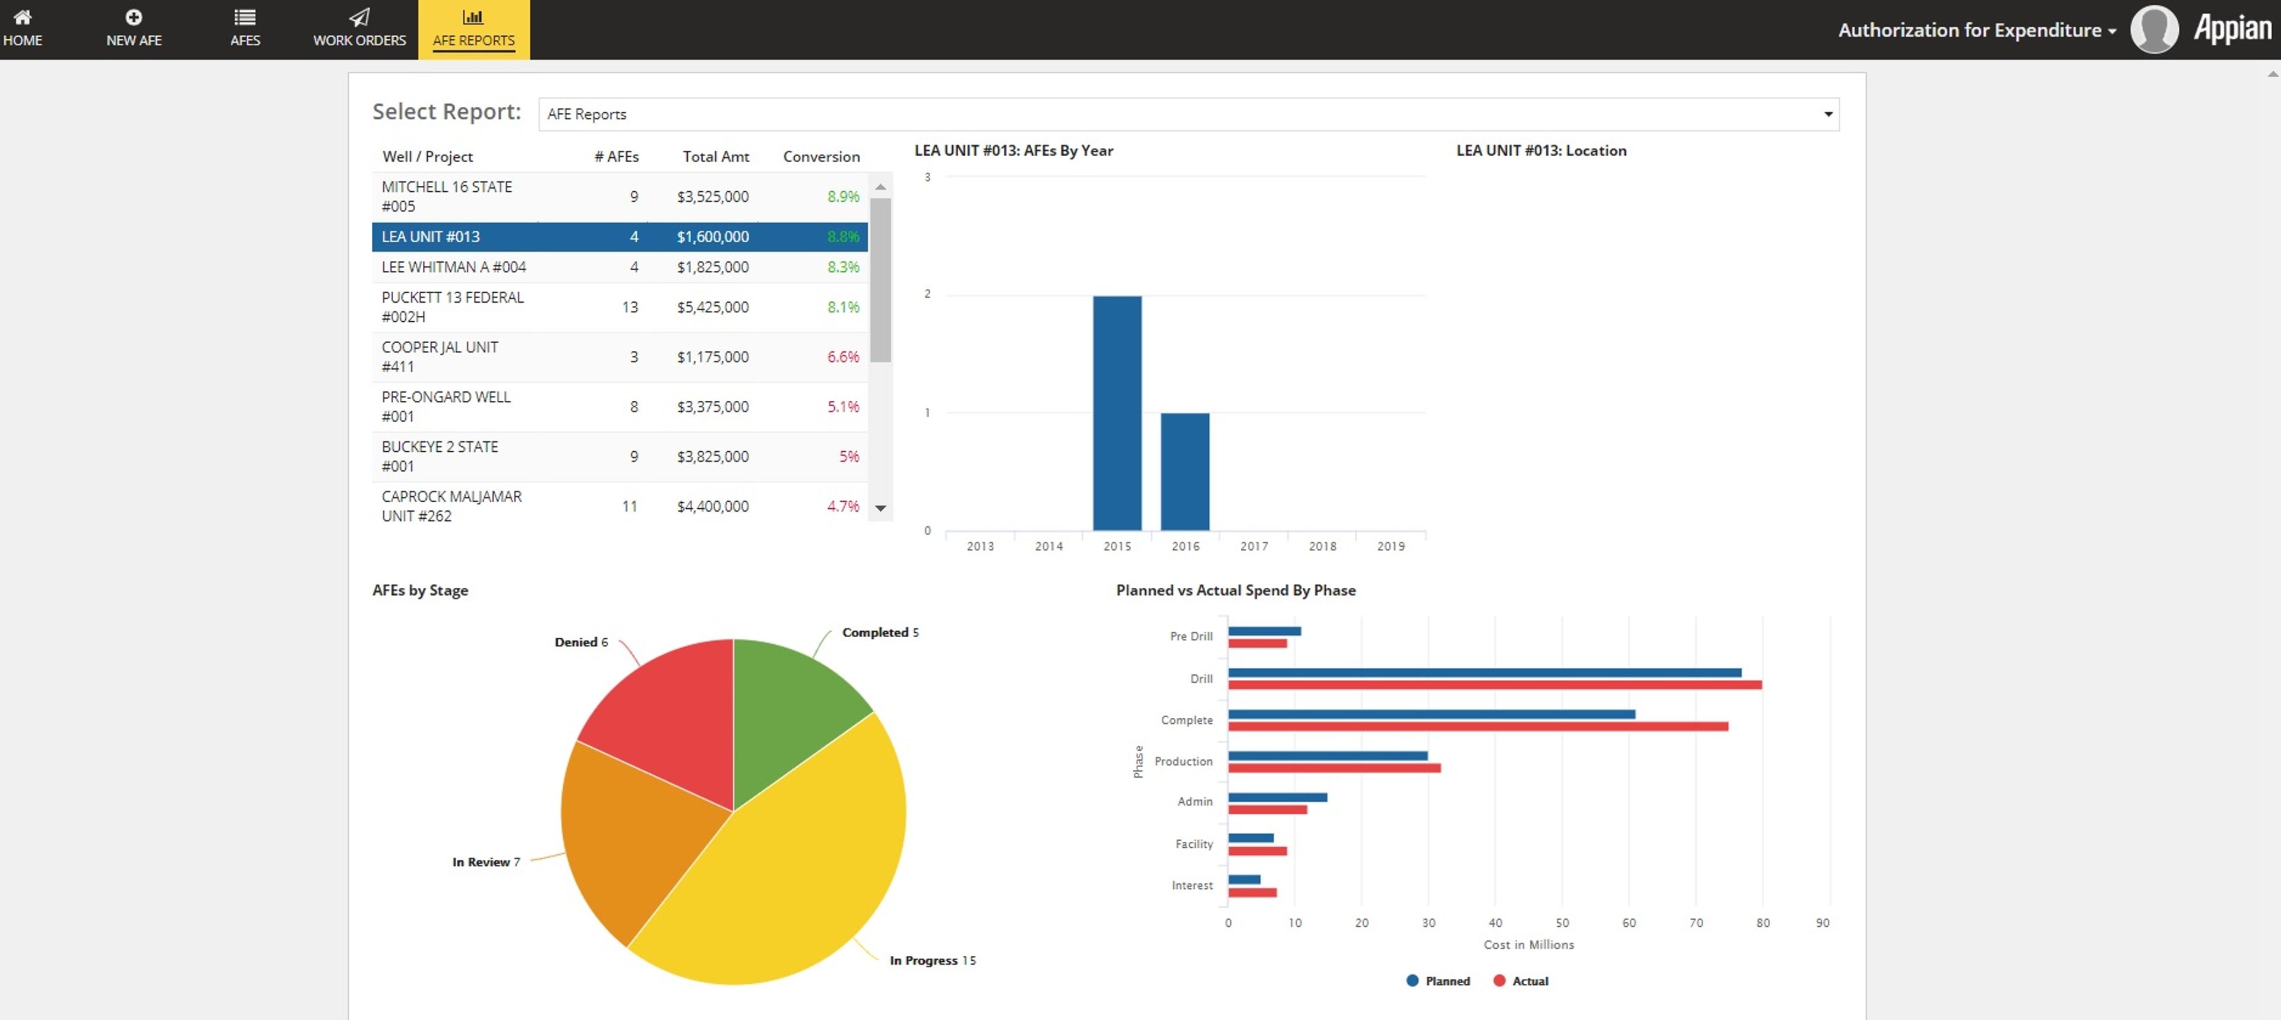Click the Interest phase axis label
Screen dimensions: 2281x1020
(x=1192, y=885)
